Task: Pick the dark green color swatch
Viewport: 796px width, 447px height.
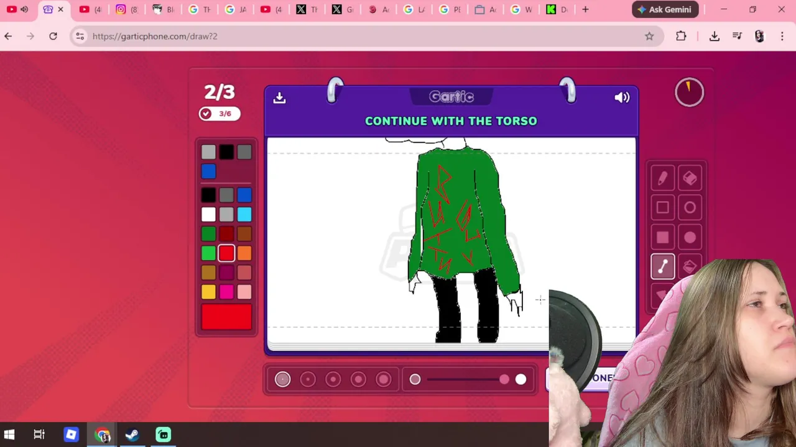Action: (208, 233)
